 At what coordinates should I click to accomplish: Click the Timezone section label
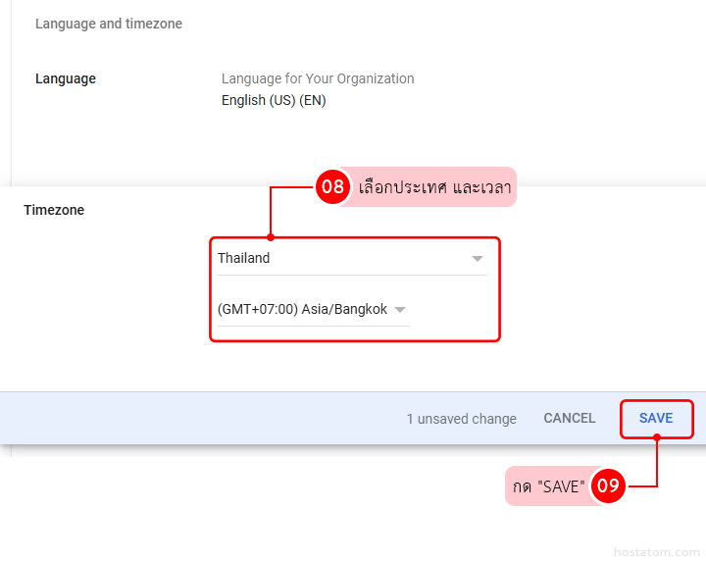tap(54, 210)
